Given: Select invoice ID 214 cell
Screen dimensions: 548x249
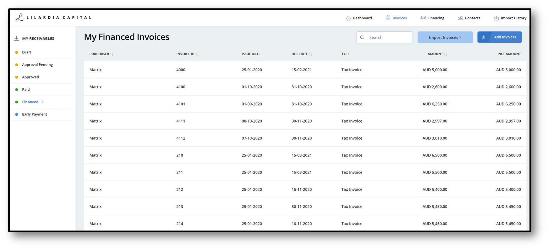Looking at the screenshot, I should point(180,223).
